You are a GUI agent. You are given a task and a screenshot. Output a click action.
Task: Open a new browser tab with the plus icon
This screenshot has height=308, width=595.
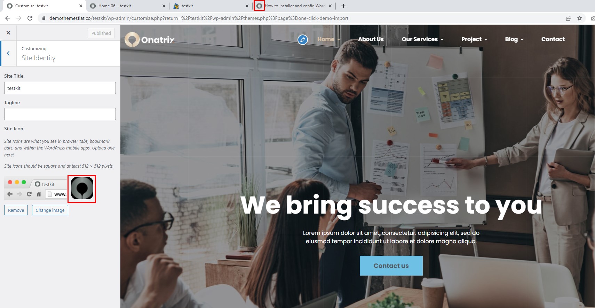click(x=343, y=6)
